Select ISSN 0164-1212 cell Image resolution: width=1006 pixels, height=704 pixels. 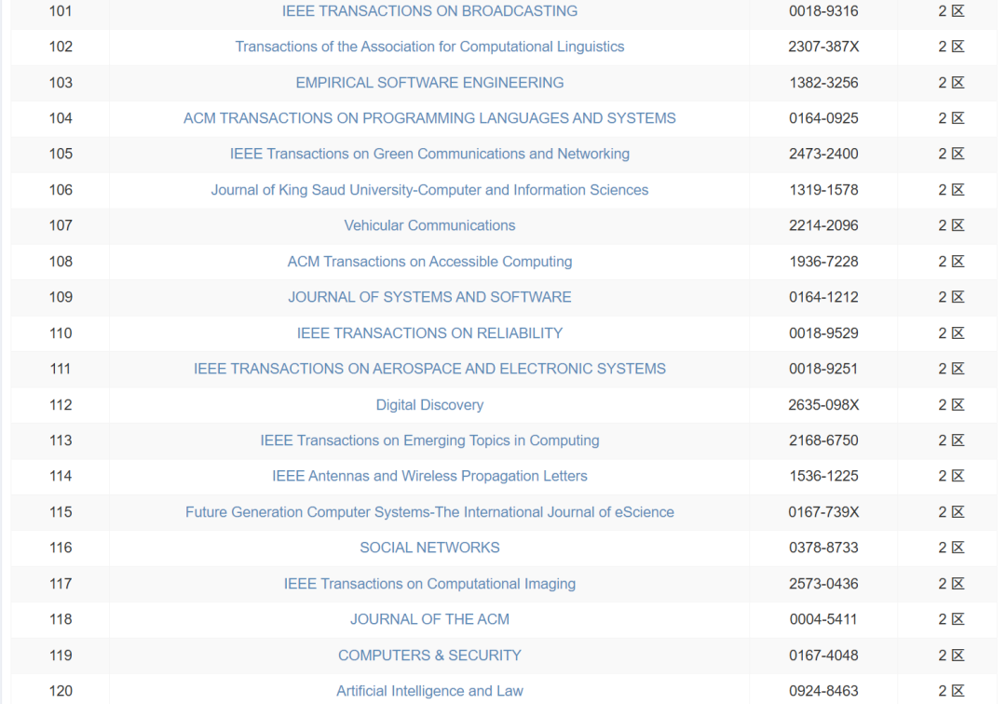pos(823,297)
